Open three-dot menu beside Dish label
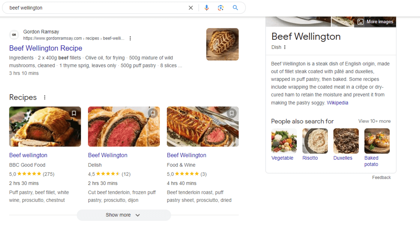This screenshot has width=420, height=231. tap(285, 47)
